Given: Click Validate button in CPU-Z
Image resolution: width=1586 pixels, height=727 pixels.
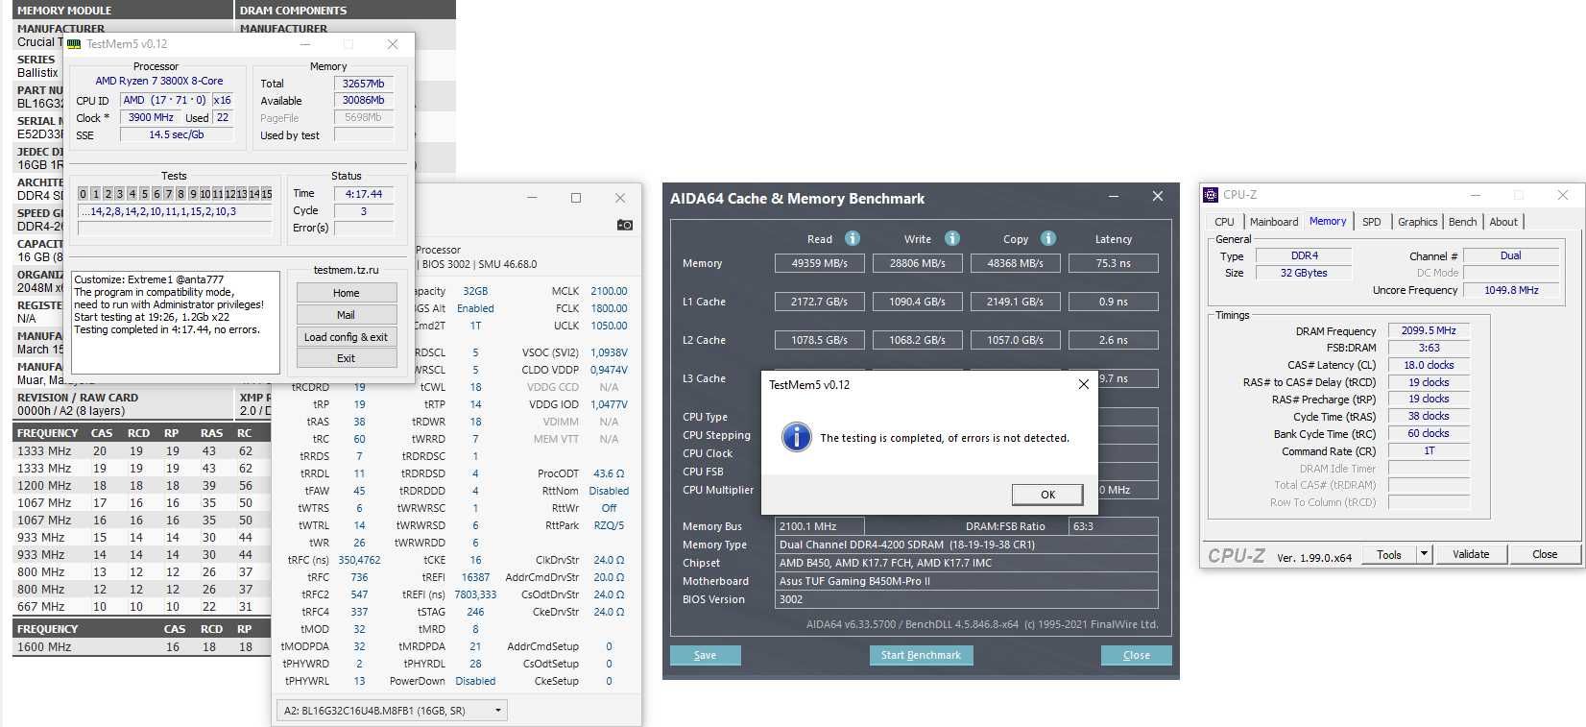Looking at the screenshot, I should tap(1470, 554).
